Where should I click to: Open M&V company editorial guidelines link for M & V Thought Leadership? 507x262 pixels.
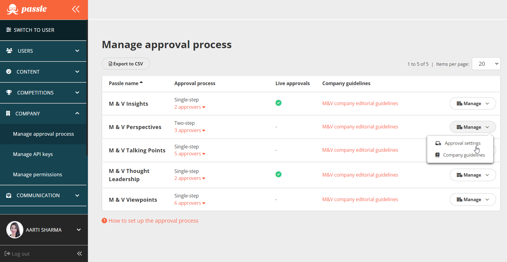(360, 175)
